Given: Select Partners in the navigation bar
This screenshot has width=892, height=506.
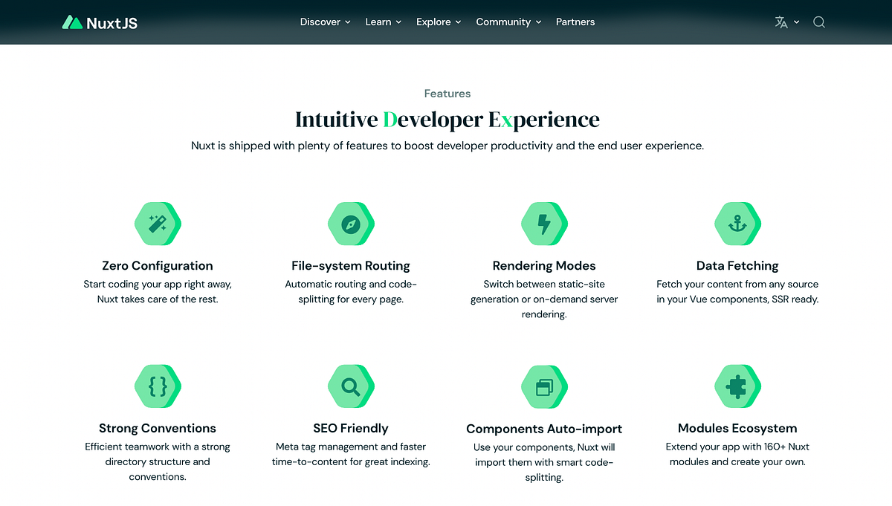Looking at the screenshot, I should point(575,22).
